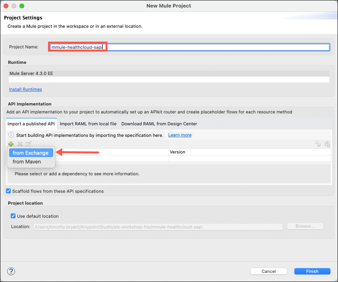Click into the Project Name field
This screenshot has width=338, height=282.
[190, 47]
